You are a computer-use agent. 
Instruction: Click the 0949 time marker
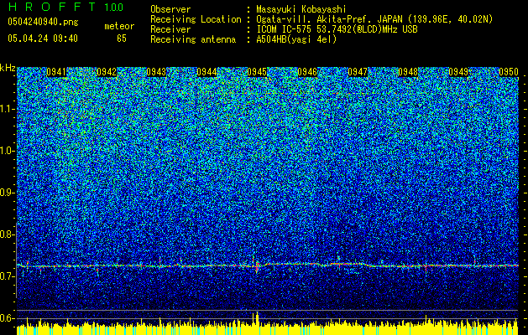pyautogui.click(x=458, y=72)
